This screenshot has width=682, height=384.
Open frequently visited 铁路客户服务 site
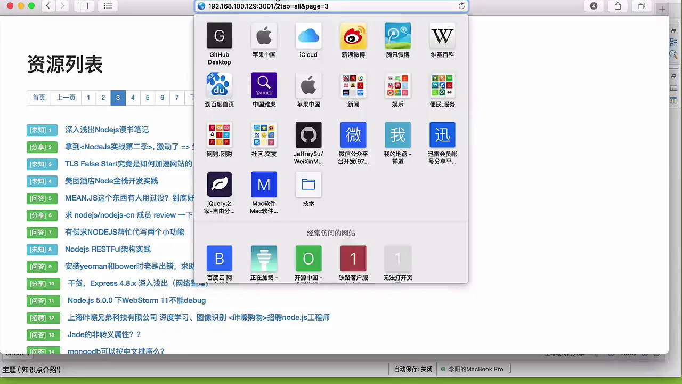coord(353,259)
